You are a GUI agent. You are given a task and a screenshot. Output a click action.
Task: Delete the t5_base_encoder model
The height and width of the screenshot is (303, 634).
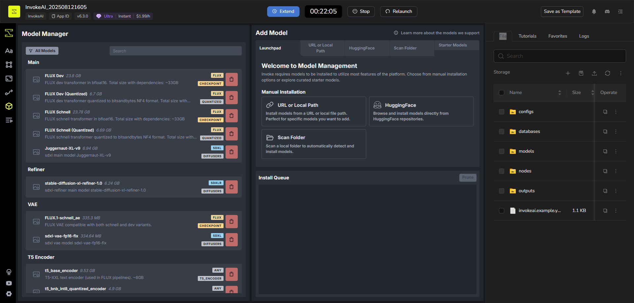click(x=231, y=274)
